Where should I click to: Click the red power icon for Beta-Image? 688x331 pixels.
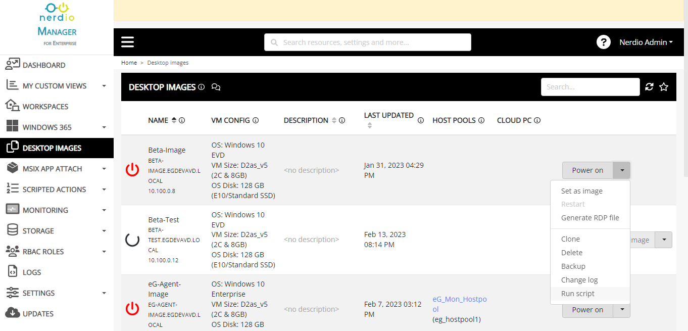pos(132,170)
